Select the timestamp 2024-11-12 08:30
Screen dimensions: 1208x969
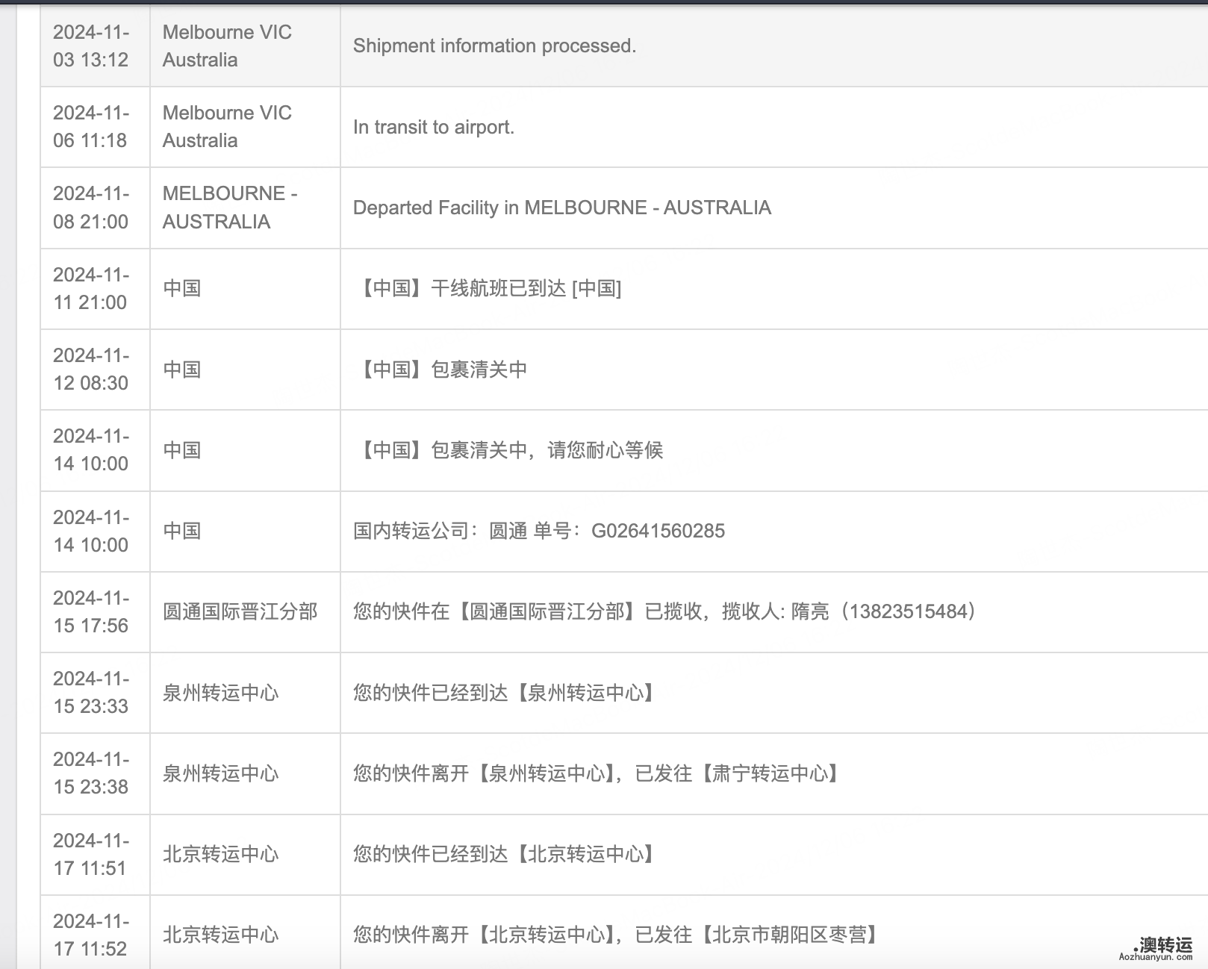coord(91,369)
